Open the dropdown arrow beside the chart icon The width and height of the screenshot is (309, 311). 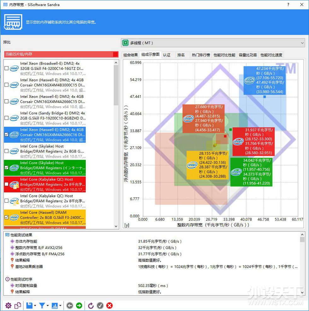click(x=60, y=306)
